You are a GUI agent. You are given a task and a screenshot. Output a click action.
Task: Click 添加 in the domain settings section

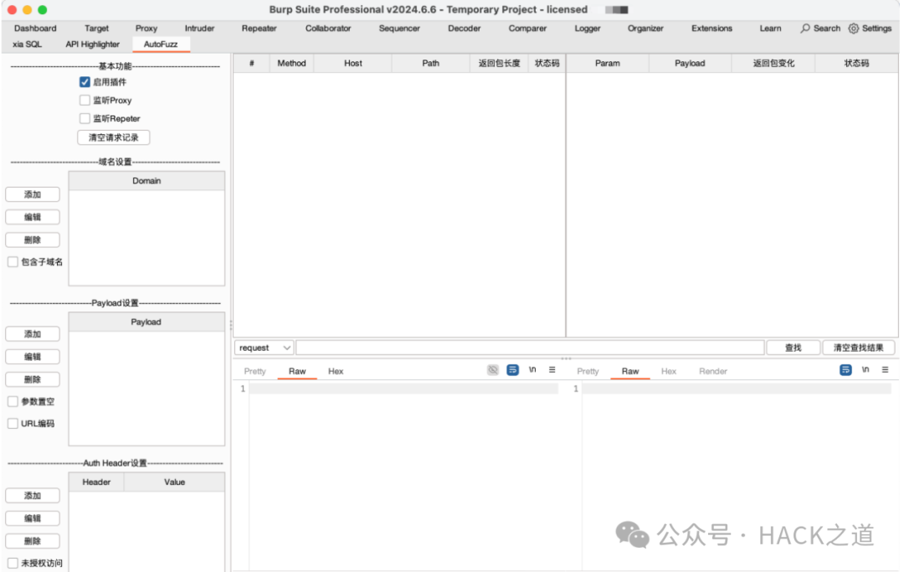pos(33,194)
